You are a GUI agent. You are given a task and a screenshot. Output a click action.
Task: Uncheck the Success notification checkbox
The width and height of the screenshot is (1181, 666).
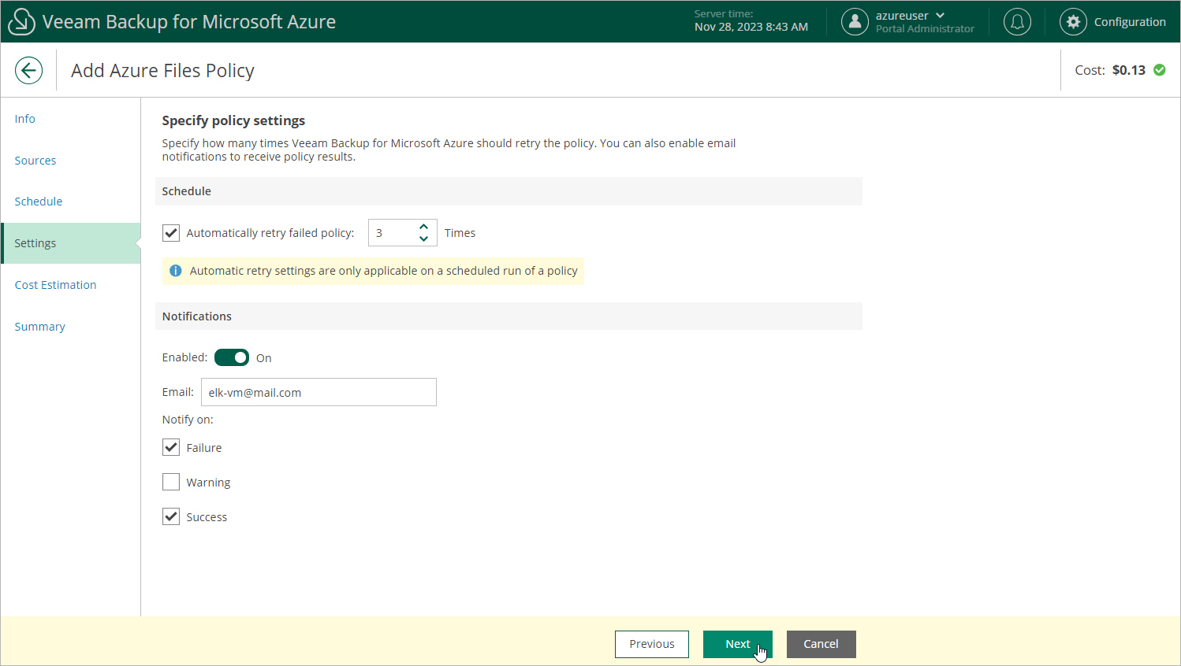click(x=171, y=516)
